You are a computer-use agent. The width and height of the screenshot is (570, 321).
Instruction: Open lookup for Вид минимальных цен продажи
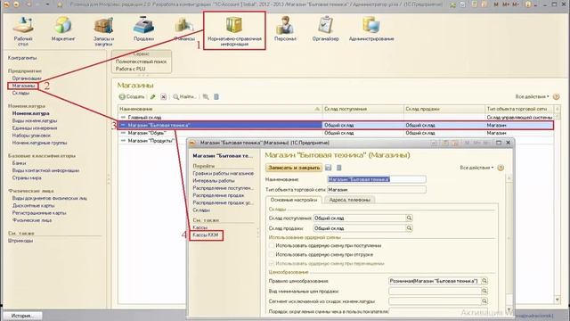click(x=484, y=292)
